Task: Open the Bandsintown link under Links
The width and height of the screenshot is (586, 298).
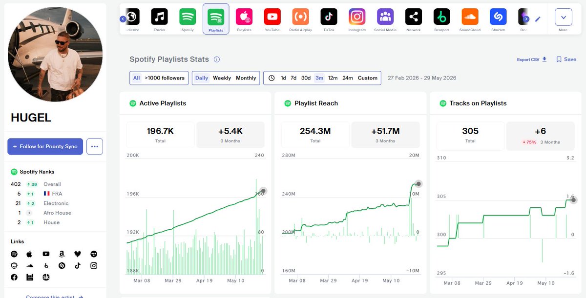Action: point(30,277)
